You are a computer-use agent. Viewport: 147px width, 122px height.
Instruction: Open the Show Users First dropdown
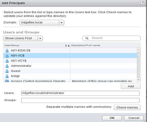click(x=23, y=38)
